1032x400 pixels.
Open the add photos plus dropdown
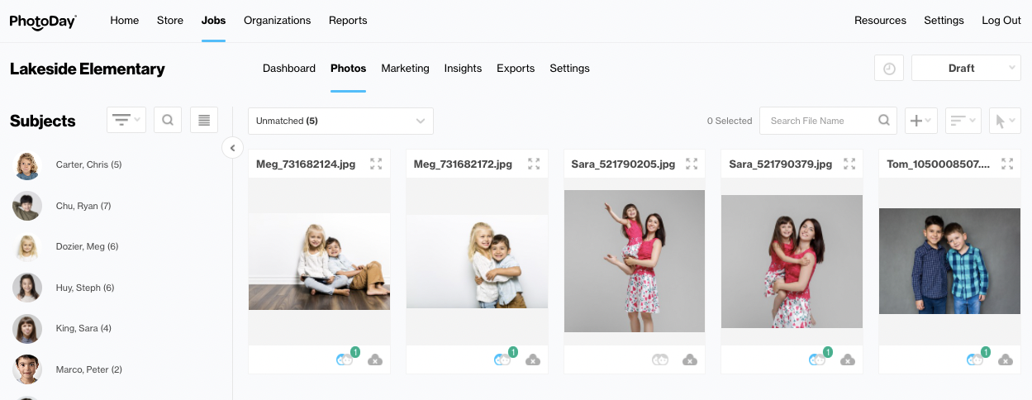(x=921, y=121)
